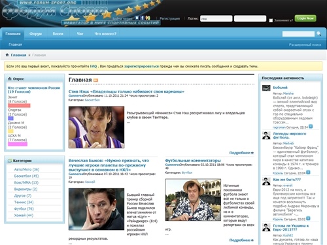Image resolution: width=327 pixels, height=245 pixels.
Task: Select the Главная sub-navigation item
Action: 15,44
